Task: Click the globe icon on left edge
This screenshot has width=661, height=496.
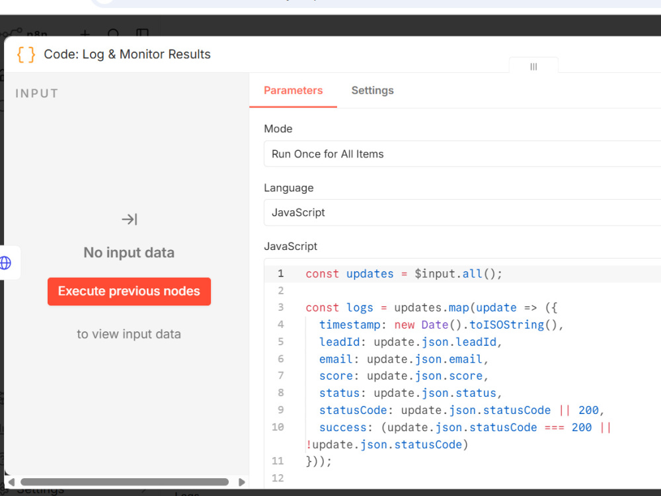Action: coord(5,263)
